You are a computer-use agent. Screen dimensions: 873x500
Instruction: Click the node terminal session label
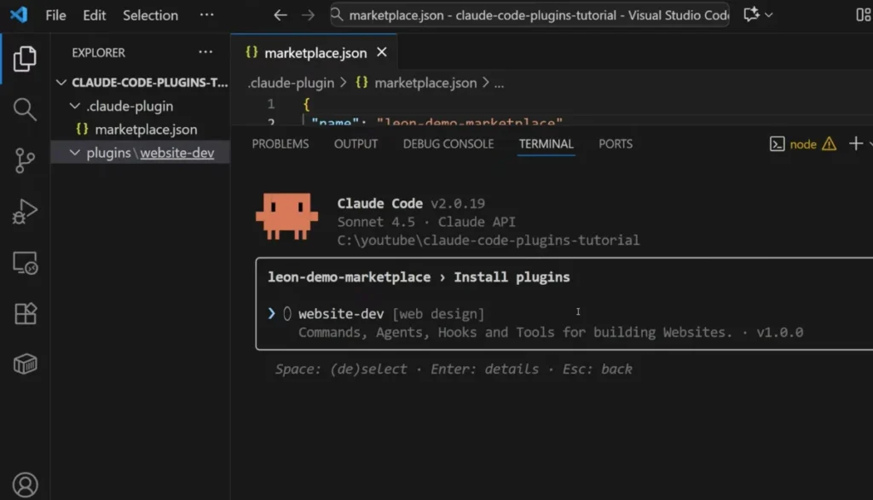click(x=801, y=144)
